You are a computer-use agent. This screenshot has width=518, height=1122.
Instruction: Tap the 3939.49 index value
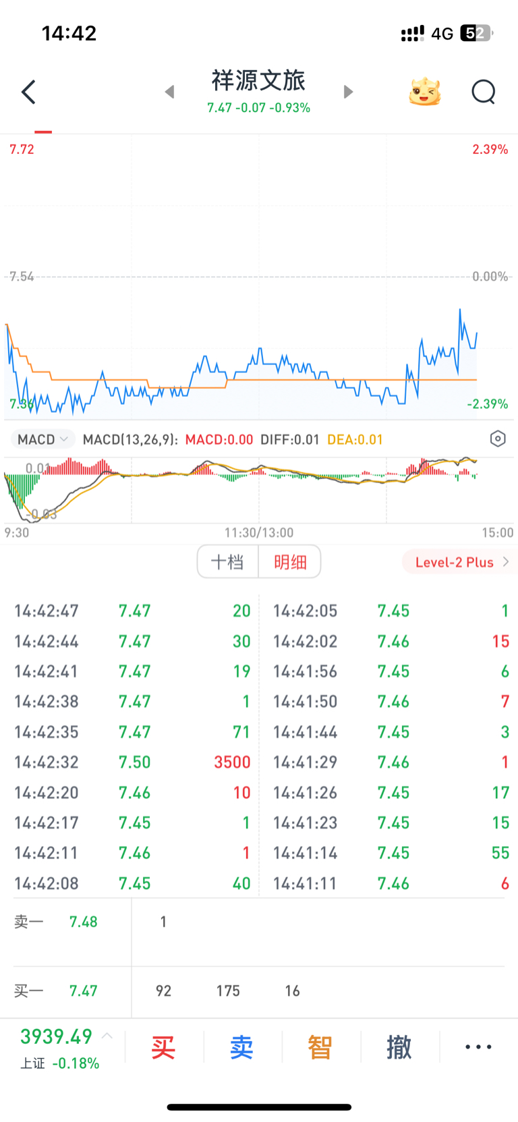56,1036
